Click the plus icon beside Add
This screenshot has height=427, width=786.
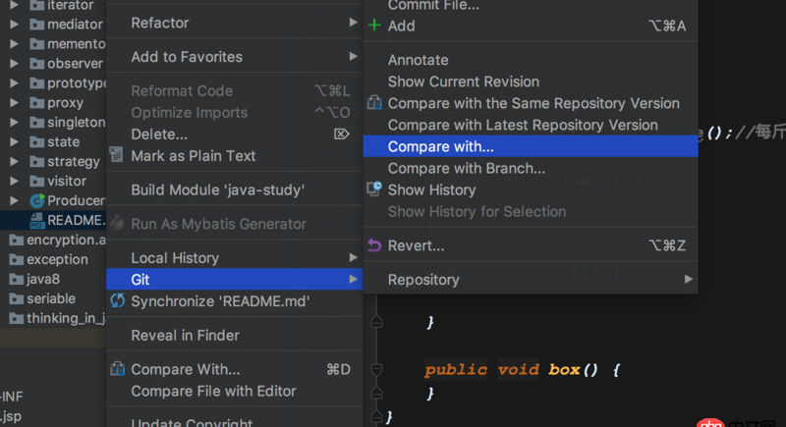pos(374,26)
